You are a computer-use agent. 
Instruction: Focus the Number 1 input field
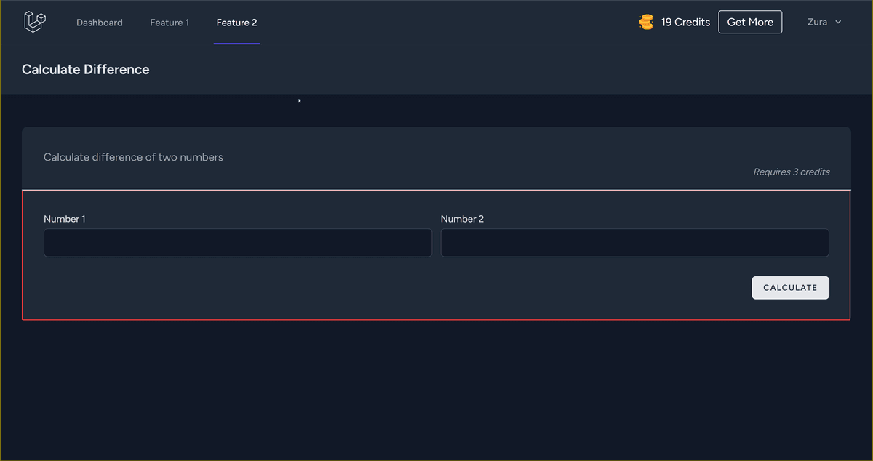click(238, 243)
